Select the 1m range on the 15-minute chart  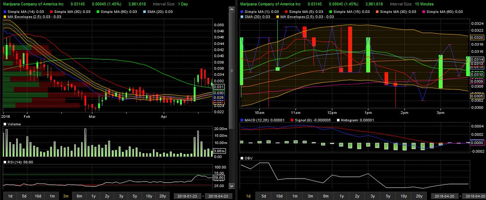(x=295, y=196)
